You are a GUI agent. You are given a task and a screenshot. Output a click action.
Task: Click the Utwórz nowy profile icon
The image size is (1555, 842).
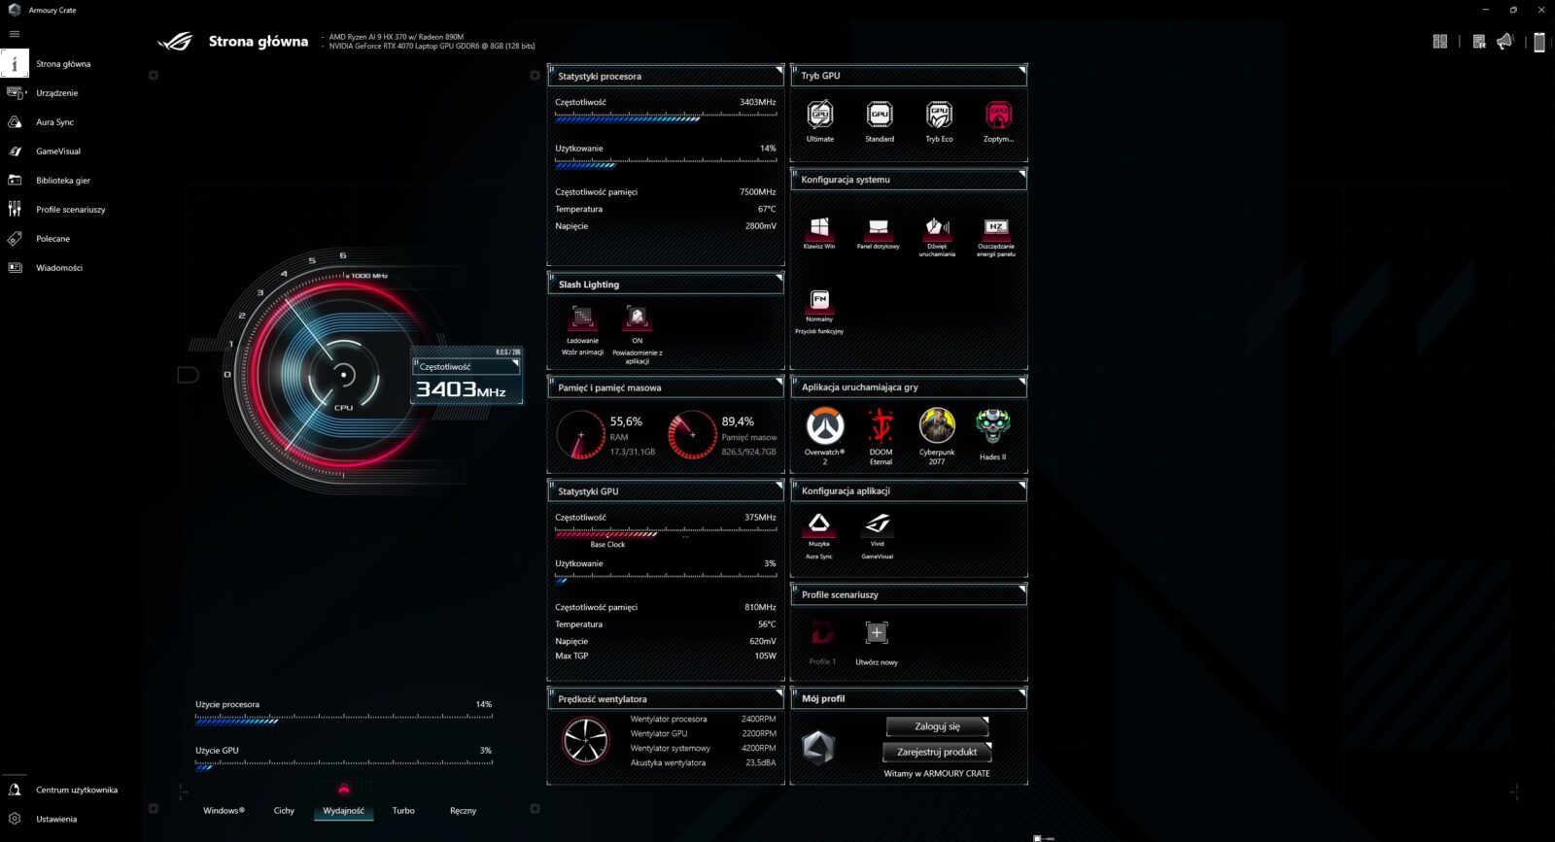876,634
